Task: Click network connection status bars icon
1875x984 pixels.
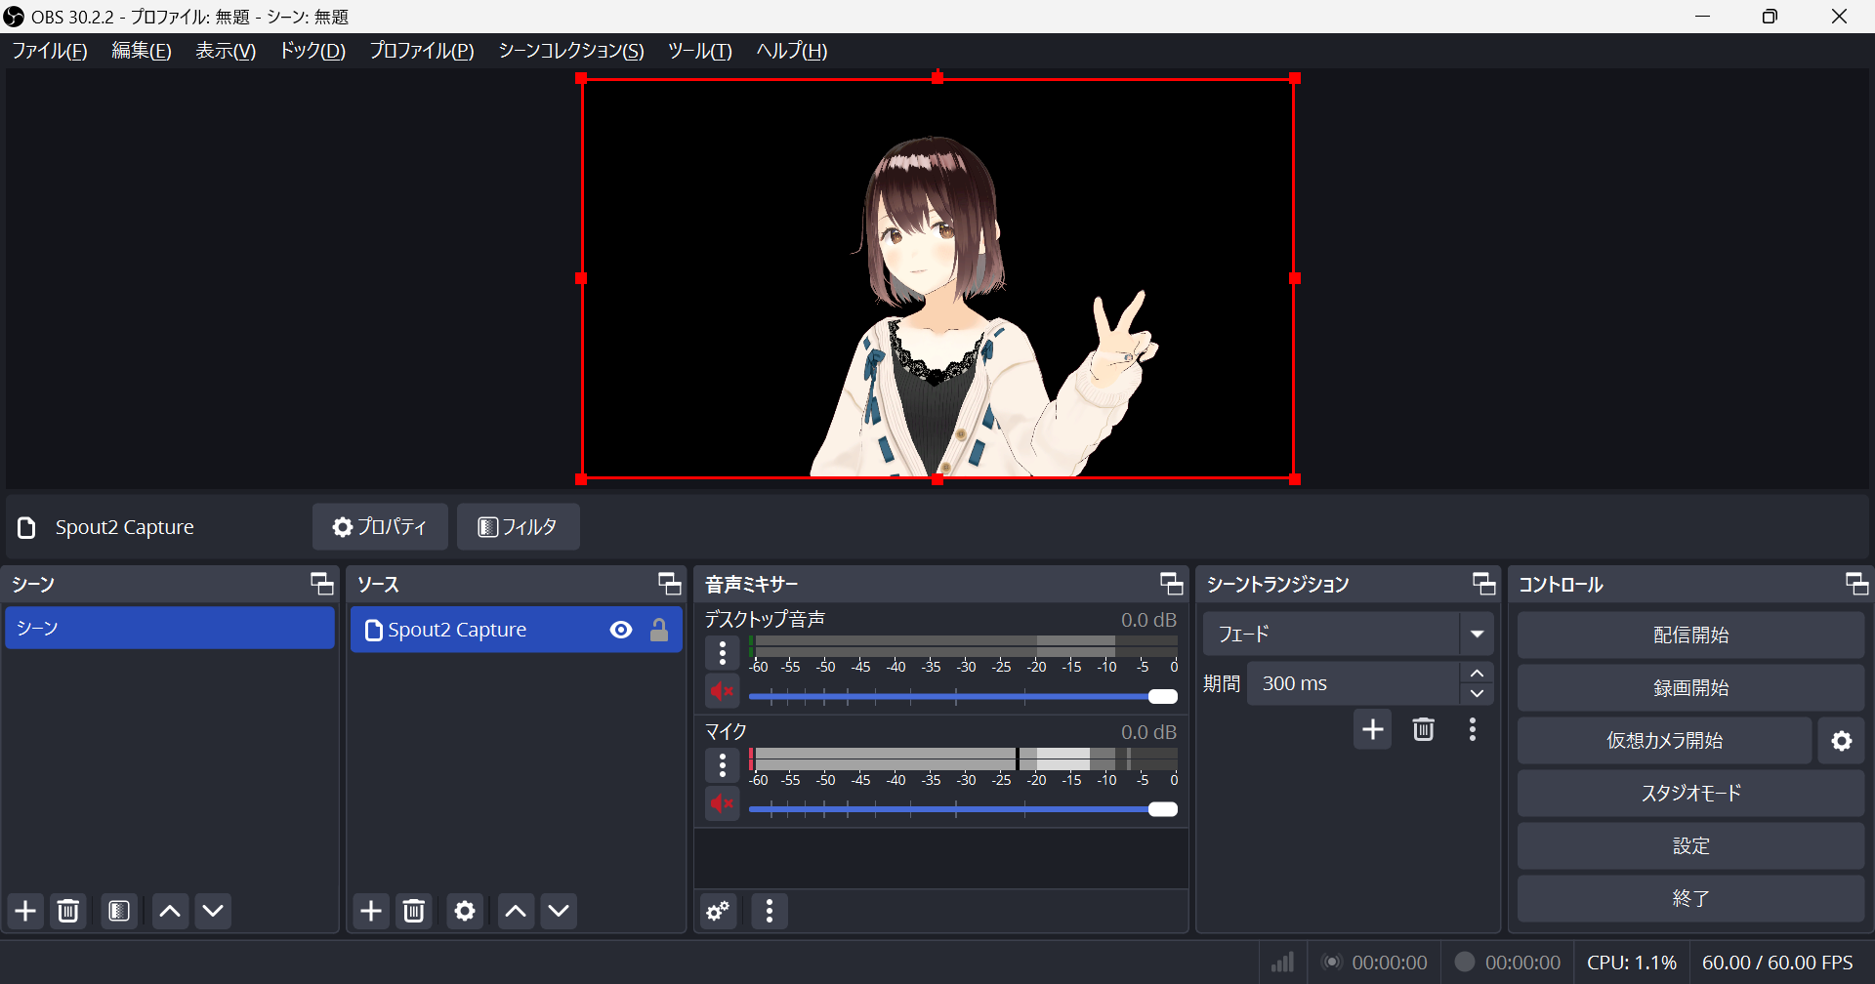Action: click(1283, 963)
